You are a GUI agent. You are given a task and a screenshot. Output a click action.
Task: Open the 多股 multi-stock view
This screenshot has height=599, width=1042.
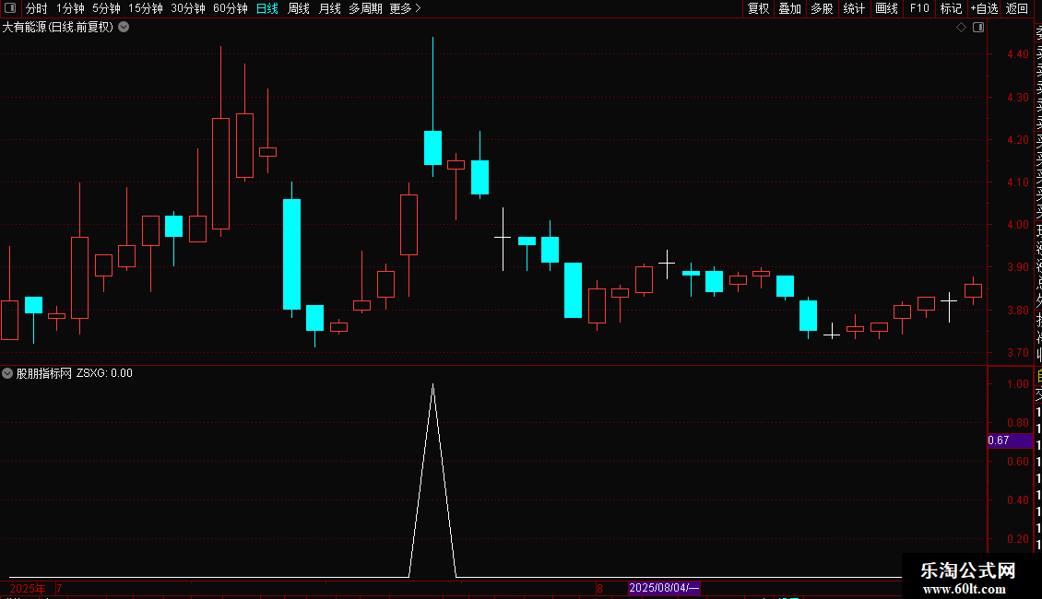pyautogui.click(x=822, y=8)
